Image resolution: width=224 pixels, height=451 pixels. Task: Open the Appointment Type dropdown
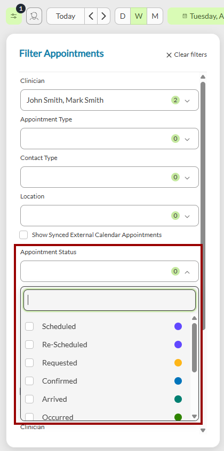109,139
